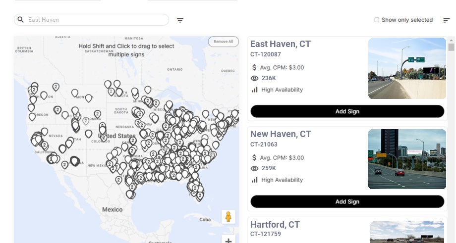Open New Haven billboard photo thumbnail

pyautogui.click(x=406, y=159)
